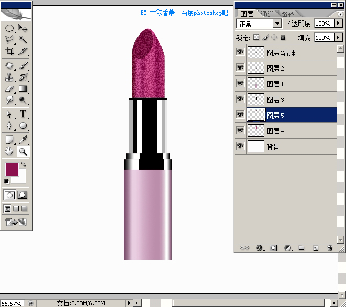Open the fill 填充 slider arrow
Screen dimensions: 346x307
[338, 37]
